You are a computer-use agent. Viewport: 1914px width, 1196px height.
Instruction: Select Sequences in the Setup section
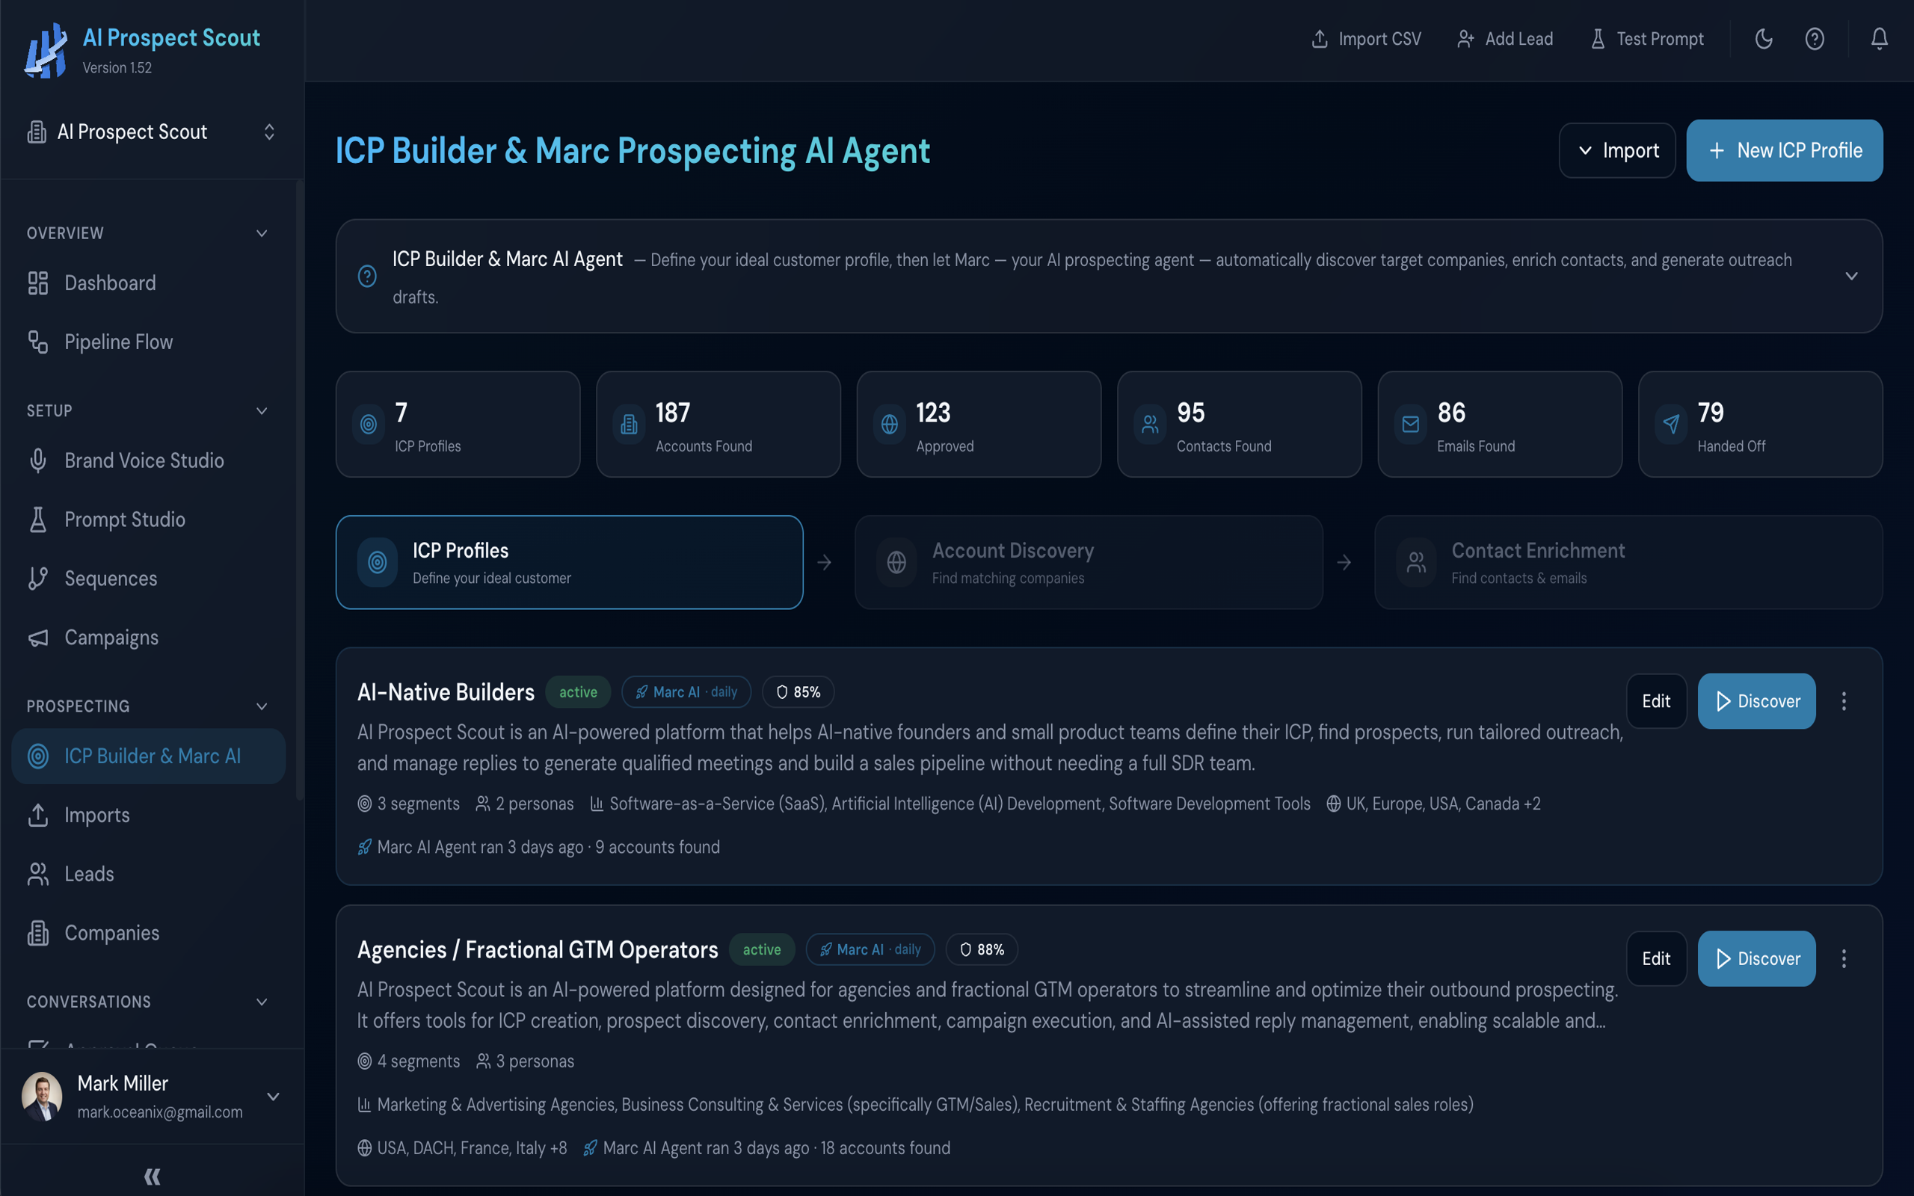pos(110,579)
